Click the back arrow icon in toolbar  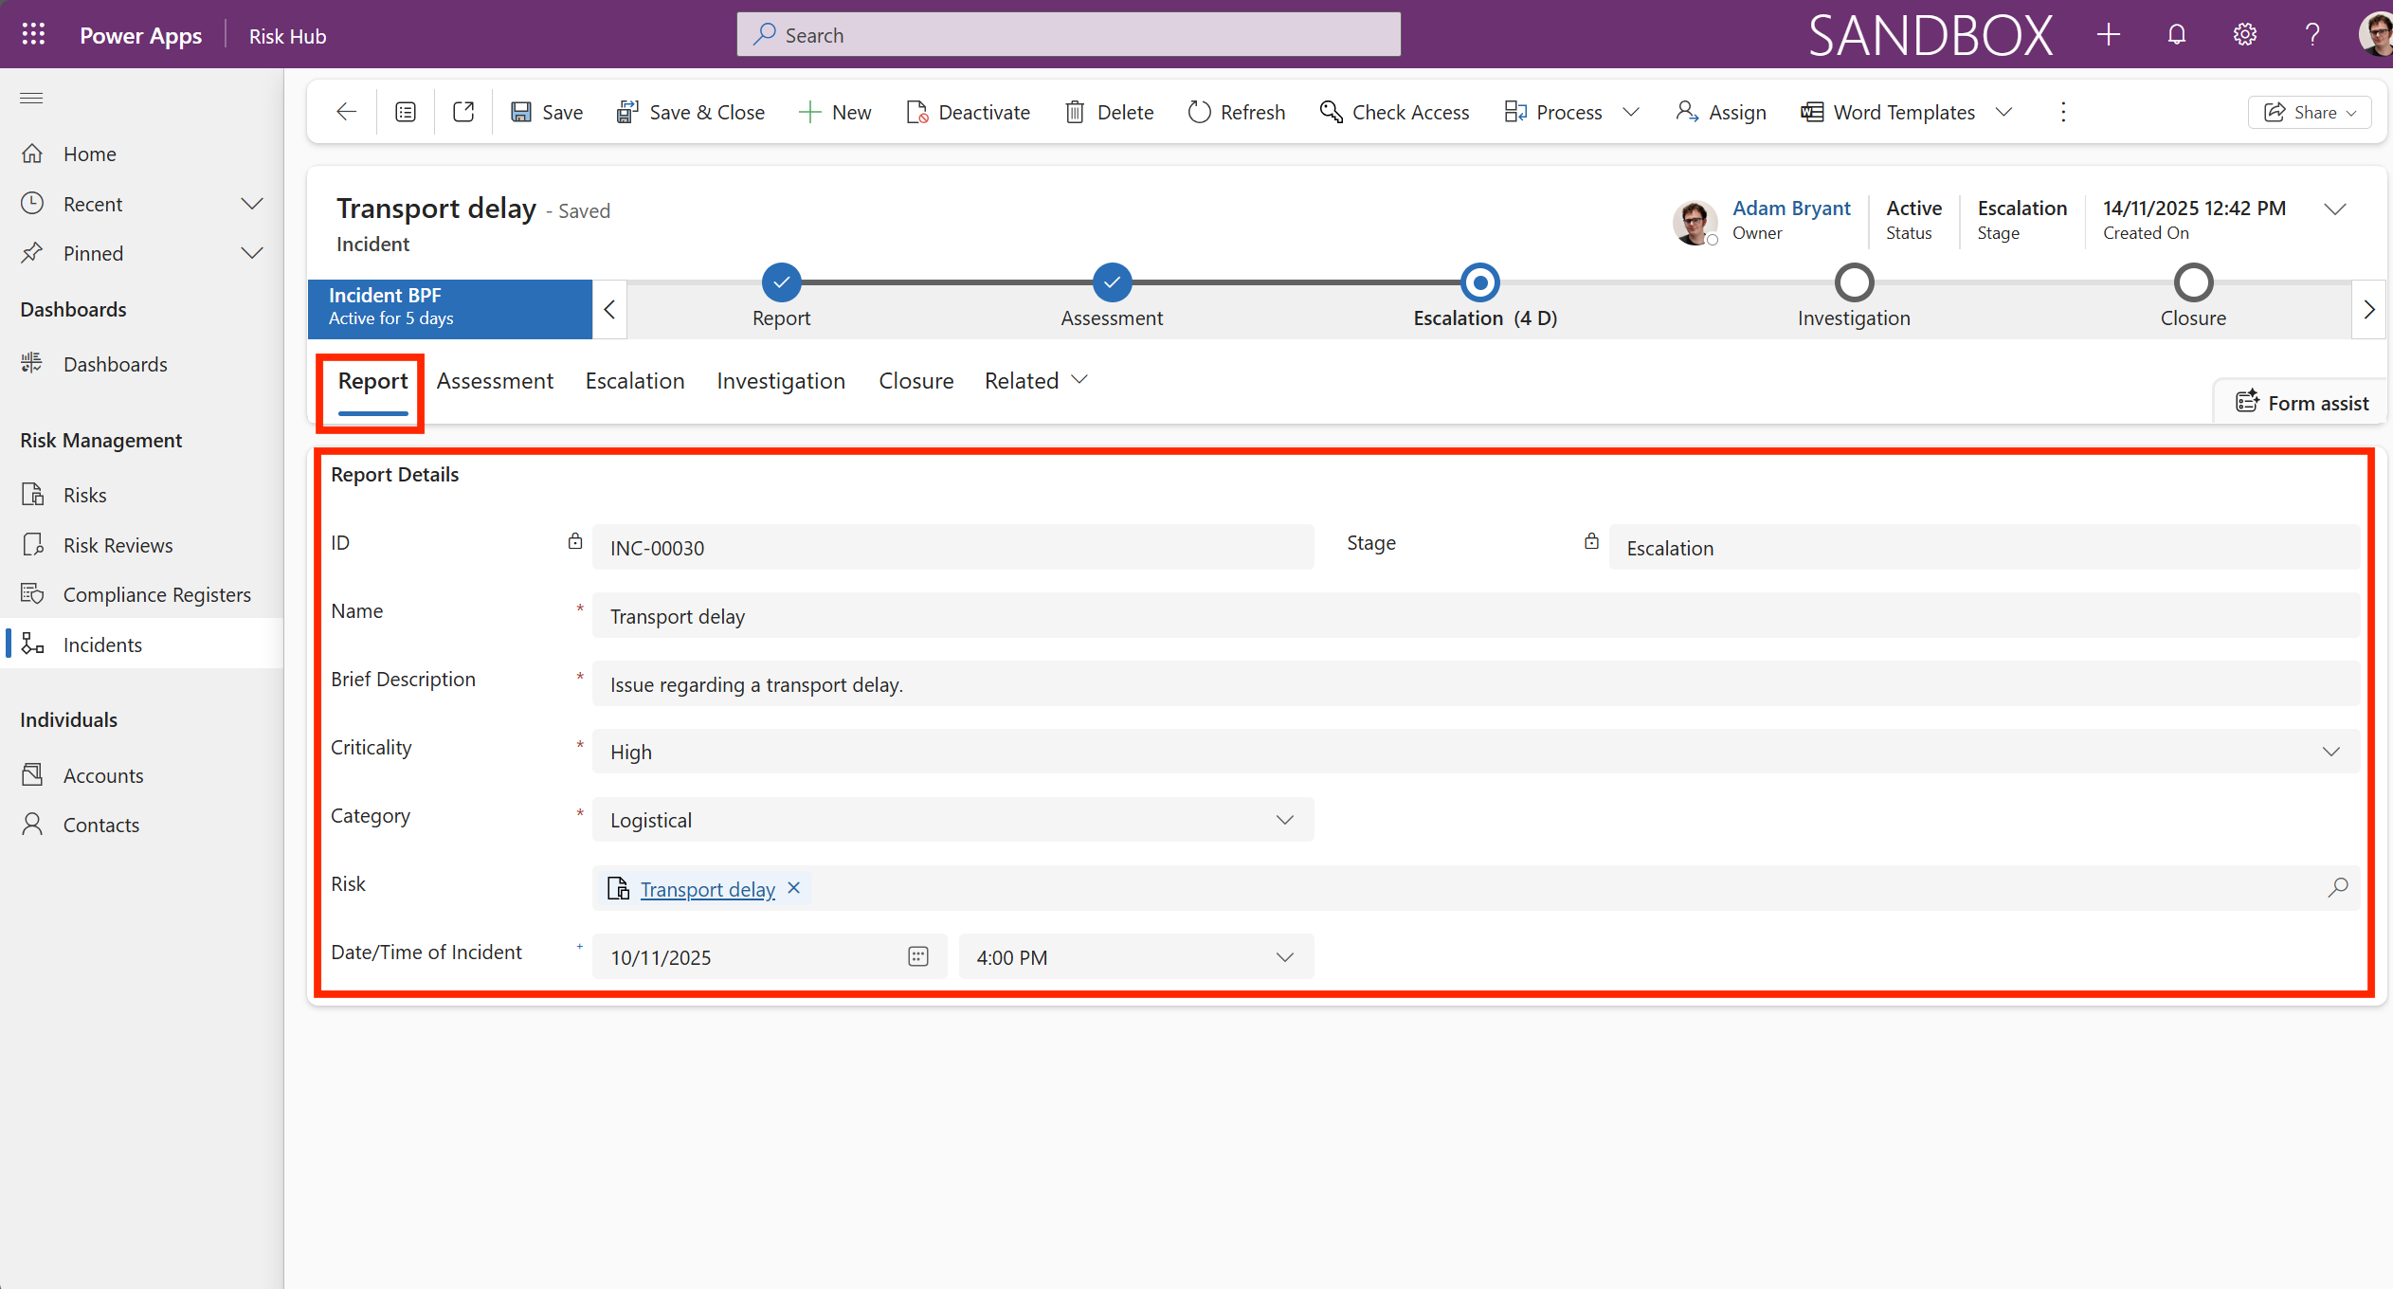(x=346, y=112)
